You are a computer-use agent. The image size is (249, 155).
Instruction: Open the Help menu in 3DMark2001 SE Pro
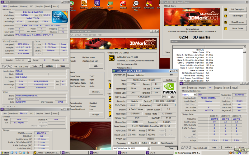pos(100,35)
